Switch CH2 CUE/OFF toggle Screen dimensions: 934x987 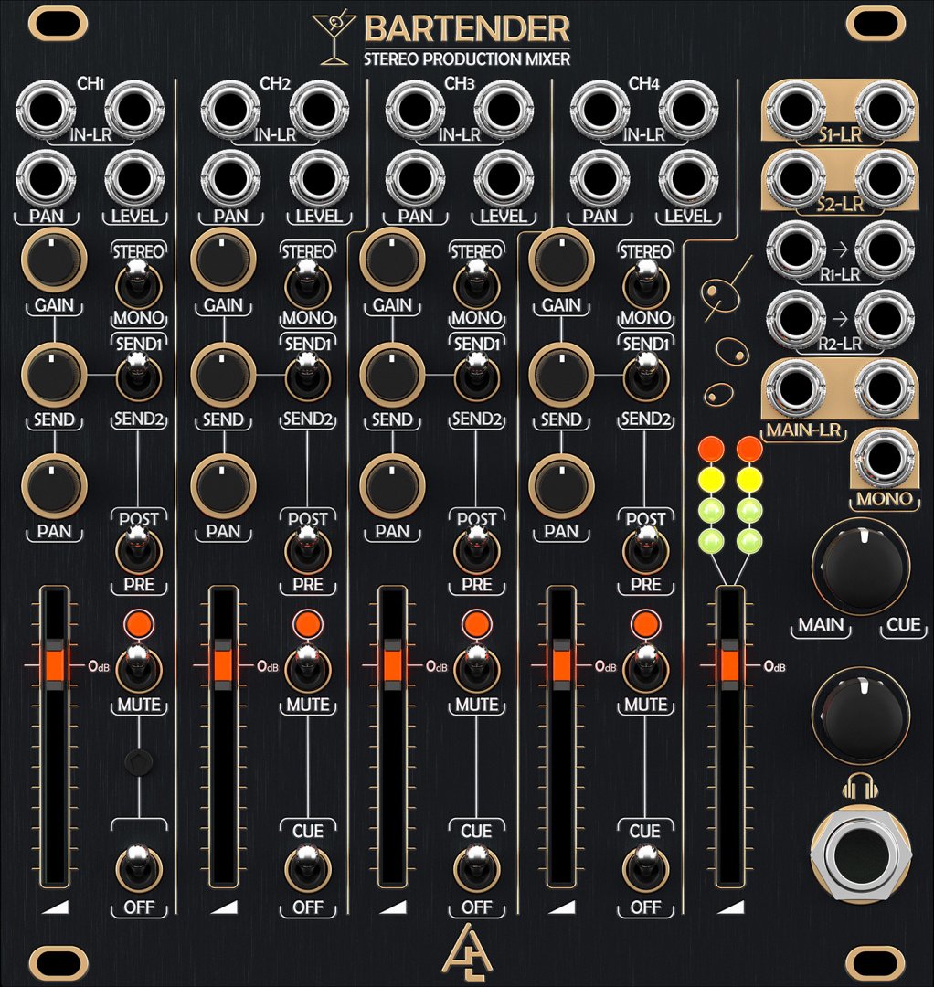(x=307, y=869)
